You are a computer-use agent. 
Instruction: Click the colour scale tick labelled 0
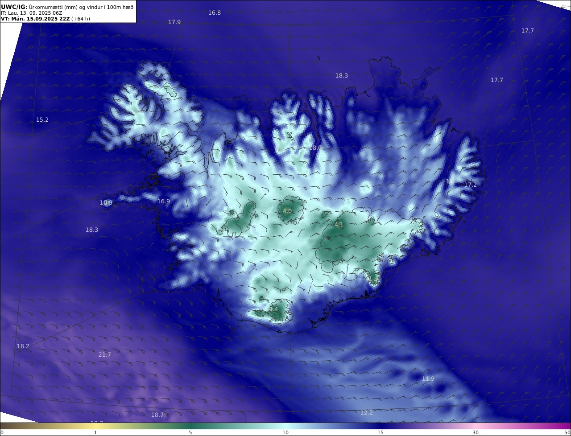[x=2, y=432]
